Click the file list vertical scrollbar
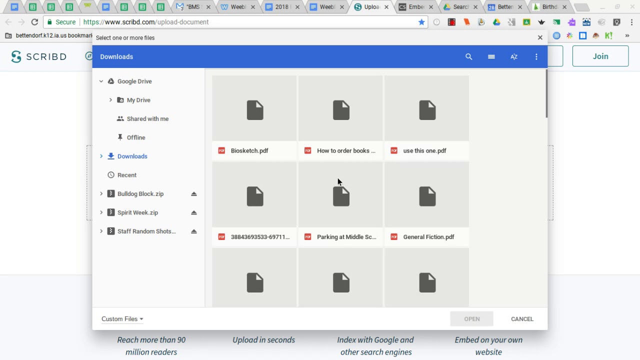This screenshot has width=640, height=360. pyautogui.click(x=546, y=95)
